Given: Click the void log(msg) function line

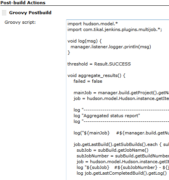Looking at the screenshot, I should (85, 41).
